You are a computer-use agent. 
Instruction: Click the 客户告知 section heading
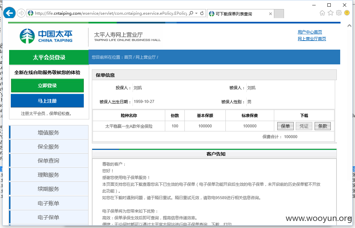[x=216, y=154]
